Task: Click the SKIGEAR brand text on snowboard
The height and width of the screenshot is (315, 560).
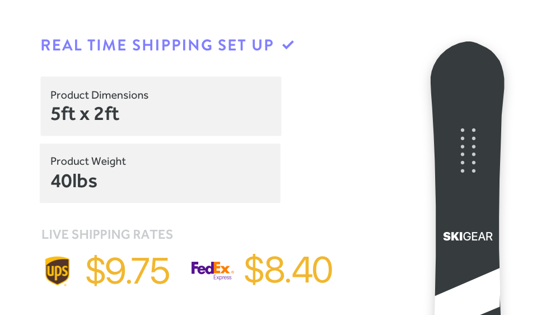Action: (468, 237)
